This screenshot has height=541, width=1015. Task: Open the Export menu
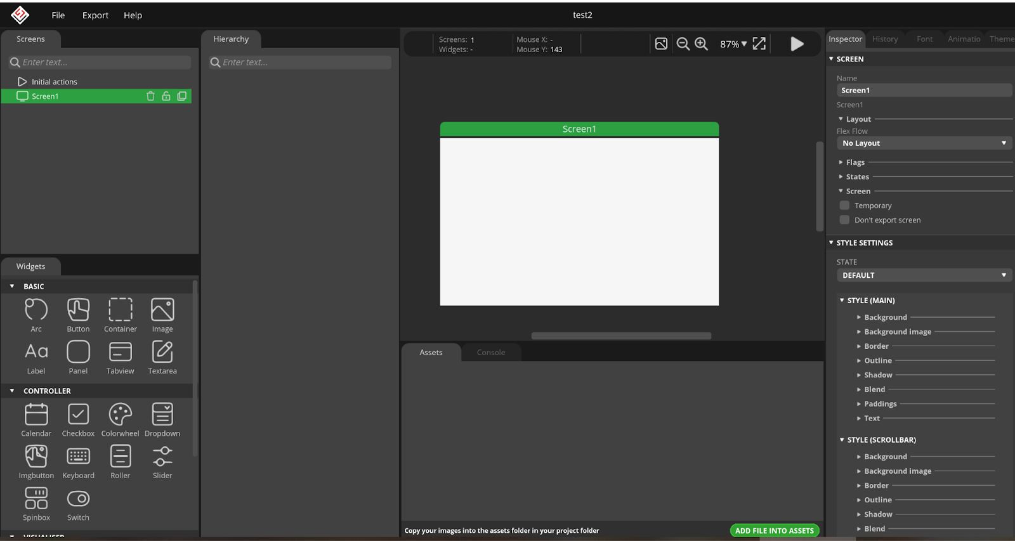pyautogui.click(x=95, y=15)
